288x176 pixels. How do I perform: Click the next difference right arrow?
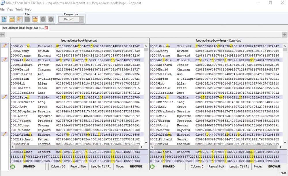[x=284, y=35]
